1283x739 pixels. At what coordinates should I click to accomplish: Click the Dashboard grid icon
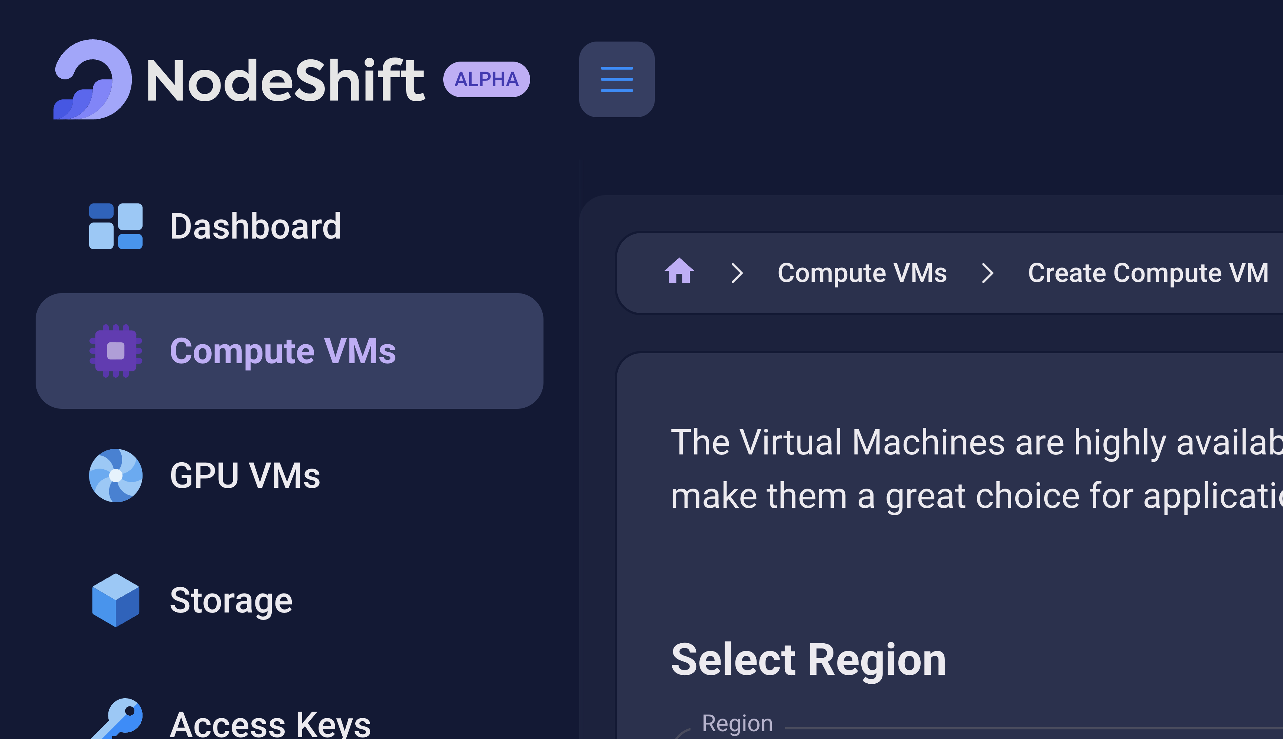coord(116,226)
